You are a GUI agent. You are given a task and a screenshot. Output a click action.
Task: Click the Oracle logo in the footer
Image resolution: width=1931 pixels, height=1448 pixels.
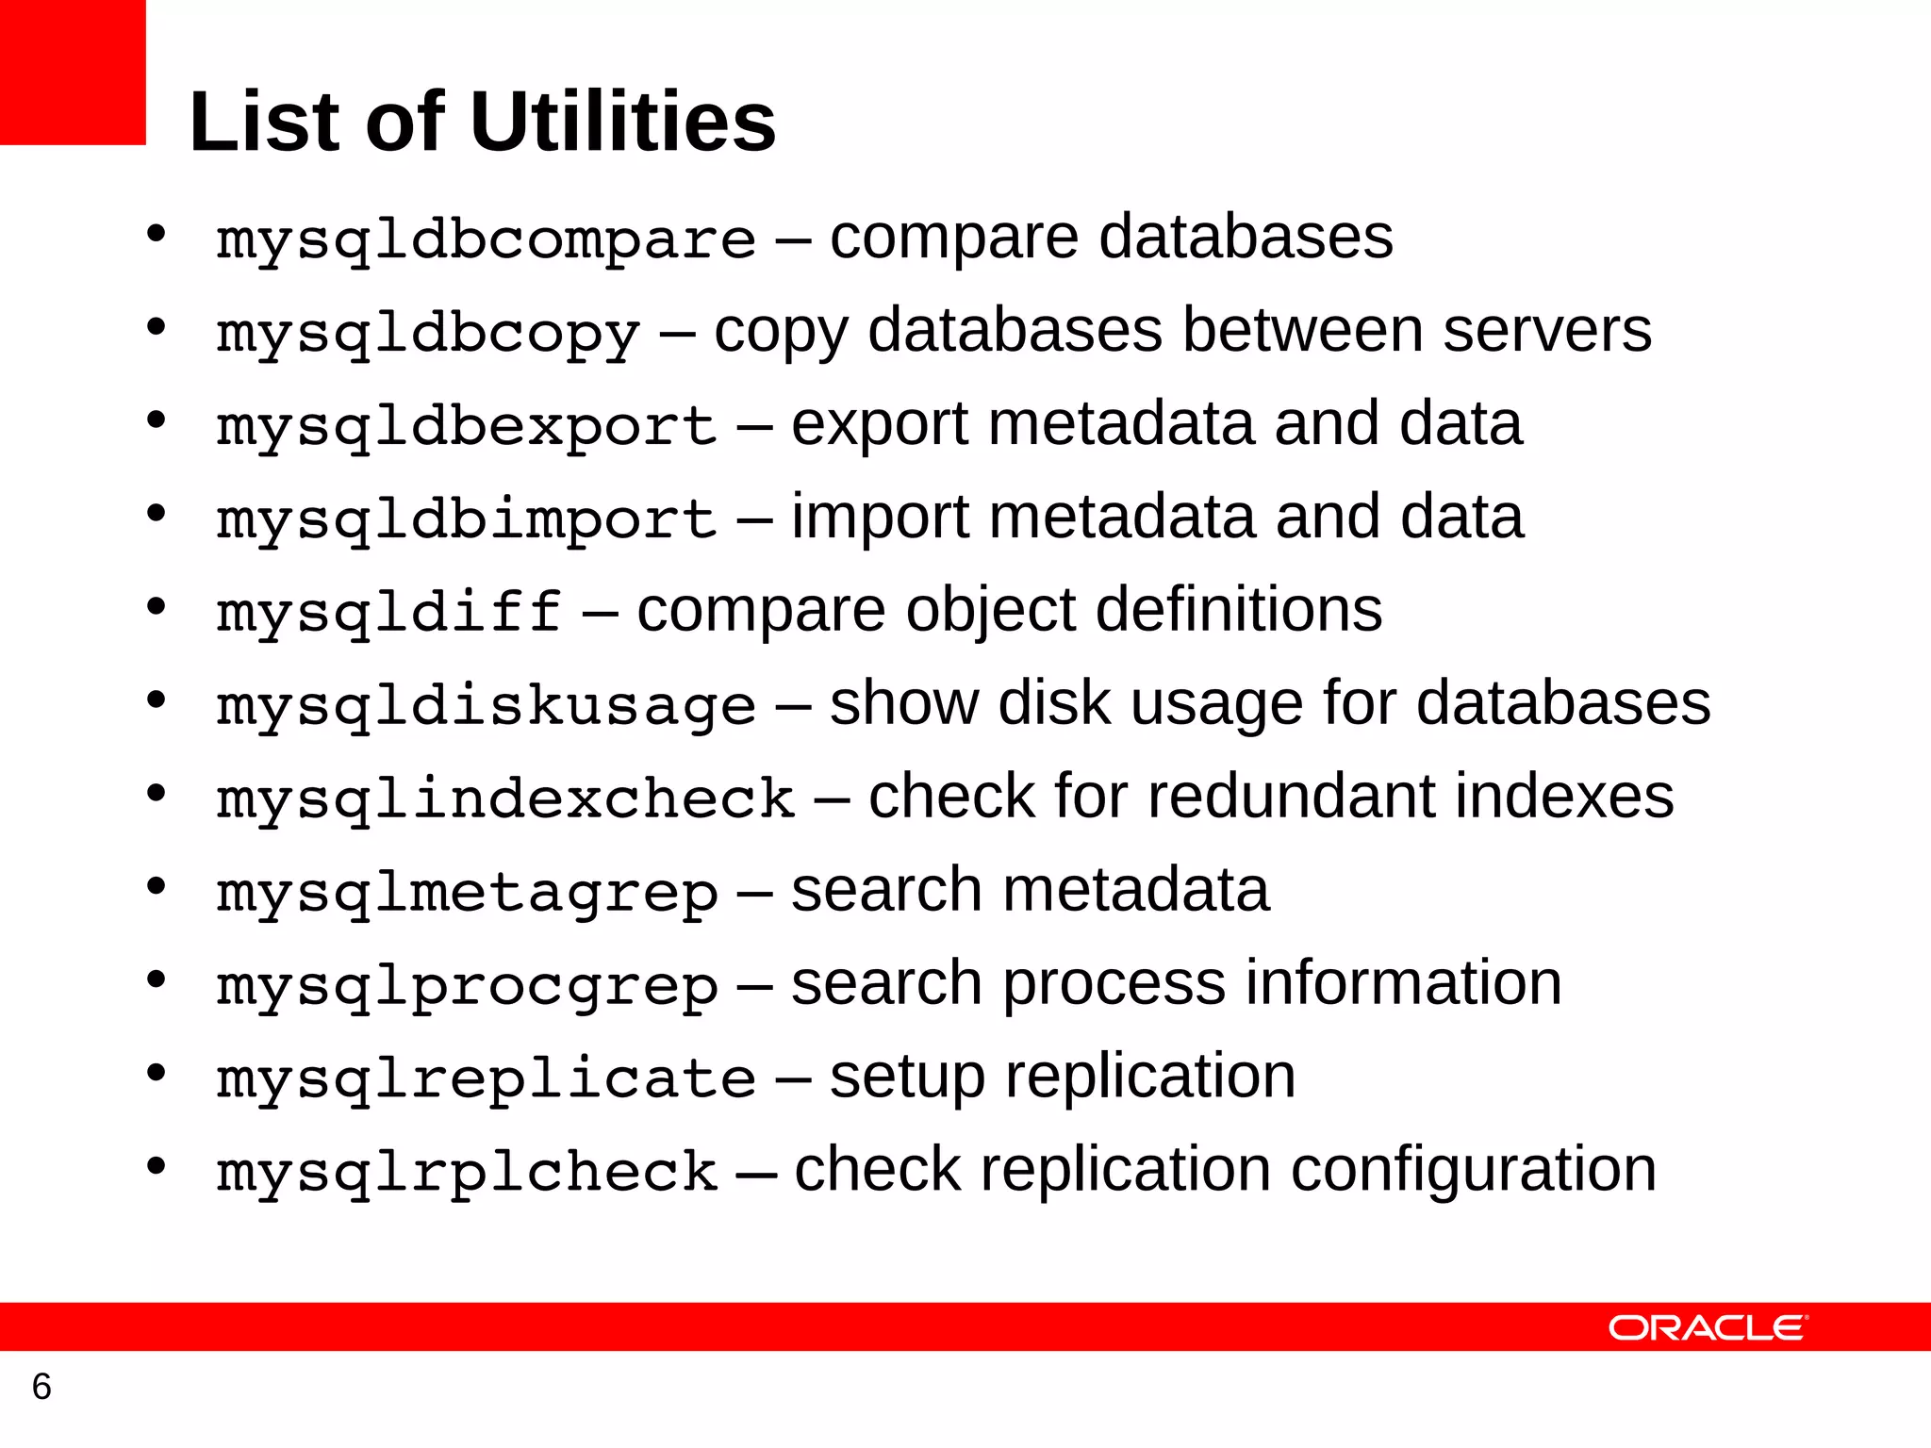click(1708, 1327)
